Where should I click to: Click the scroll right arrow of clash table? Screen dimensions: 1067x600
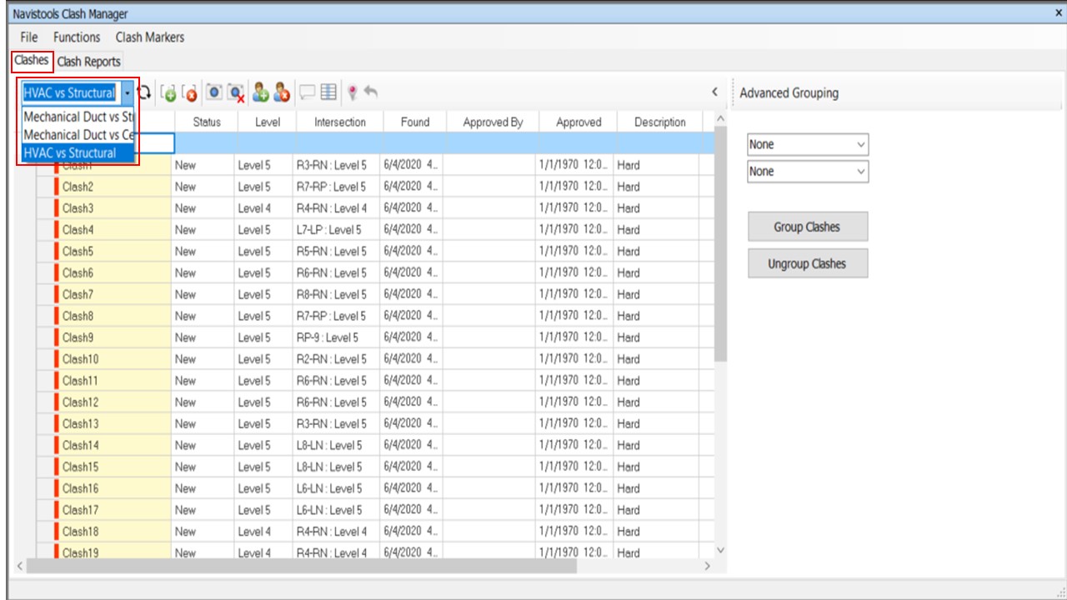point(708,566)
